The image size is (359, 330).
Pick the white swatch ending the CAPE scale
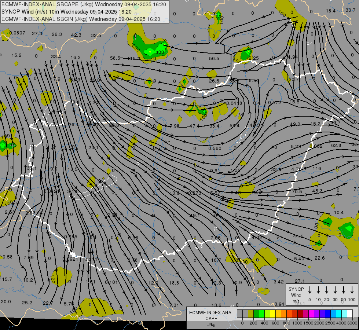pos(349,314)
